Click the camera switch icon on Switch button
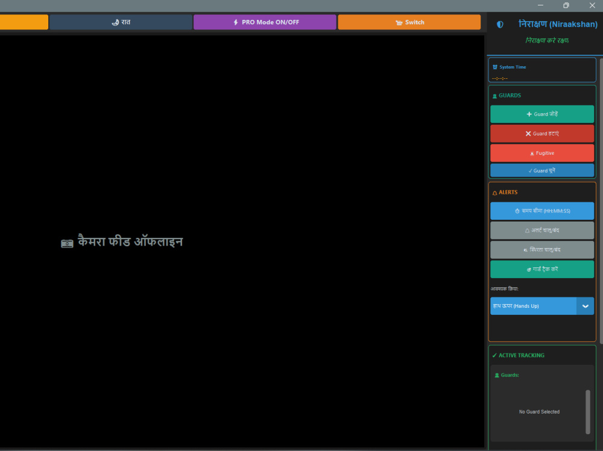 click(399, 23)
